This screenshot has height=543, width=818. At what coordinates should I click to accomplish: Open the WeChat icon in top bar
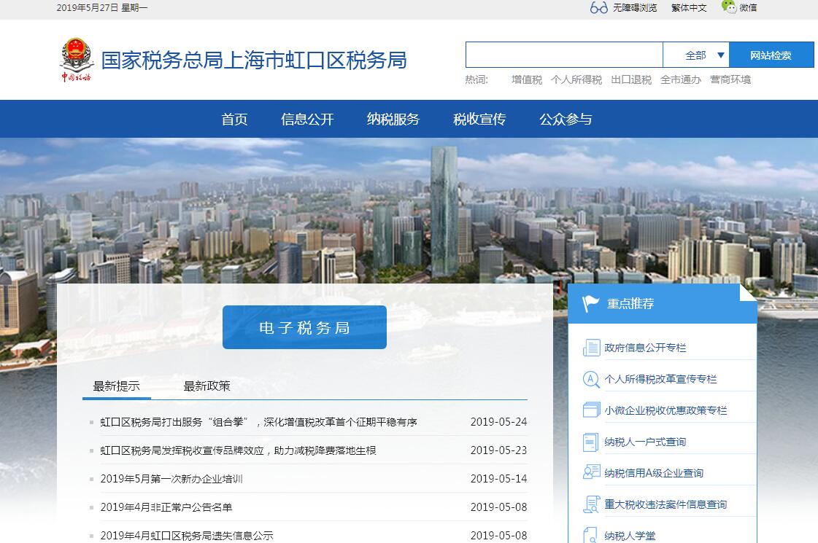point(729,7)
